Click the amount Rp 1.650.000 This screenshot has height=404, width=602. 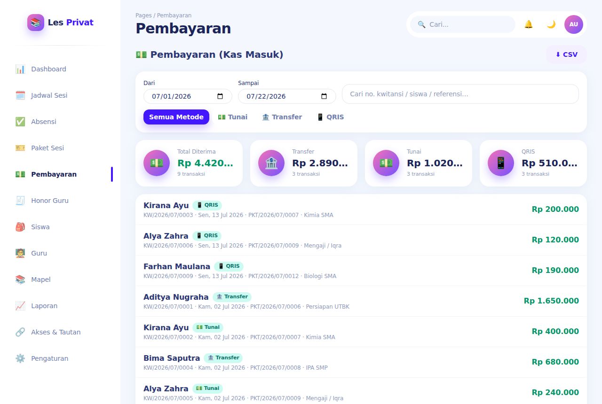(551, 301)
